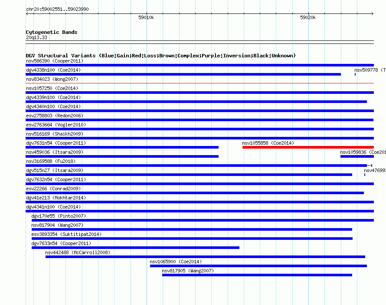Image resolution: width=386 pixels, height=305 pixels.
Task: Select the esv22266 (Conrad2009) label
Action: [x=53, y=189]
